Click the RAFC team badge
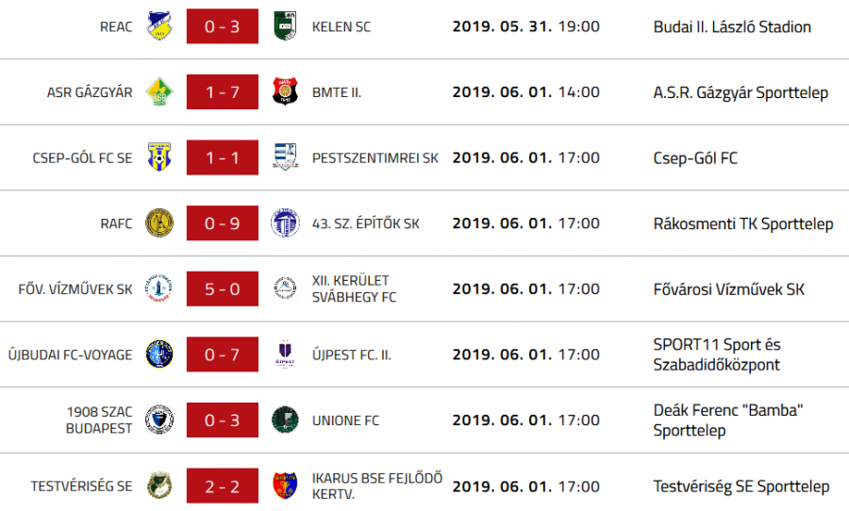The image size is (849, 511). point(159,223)
